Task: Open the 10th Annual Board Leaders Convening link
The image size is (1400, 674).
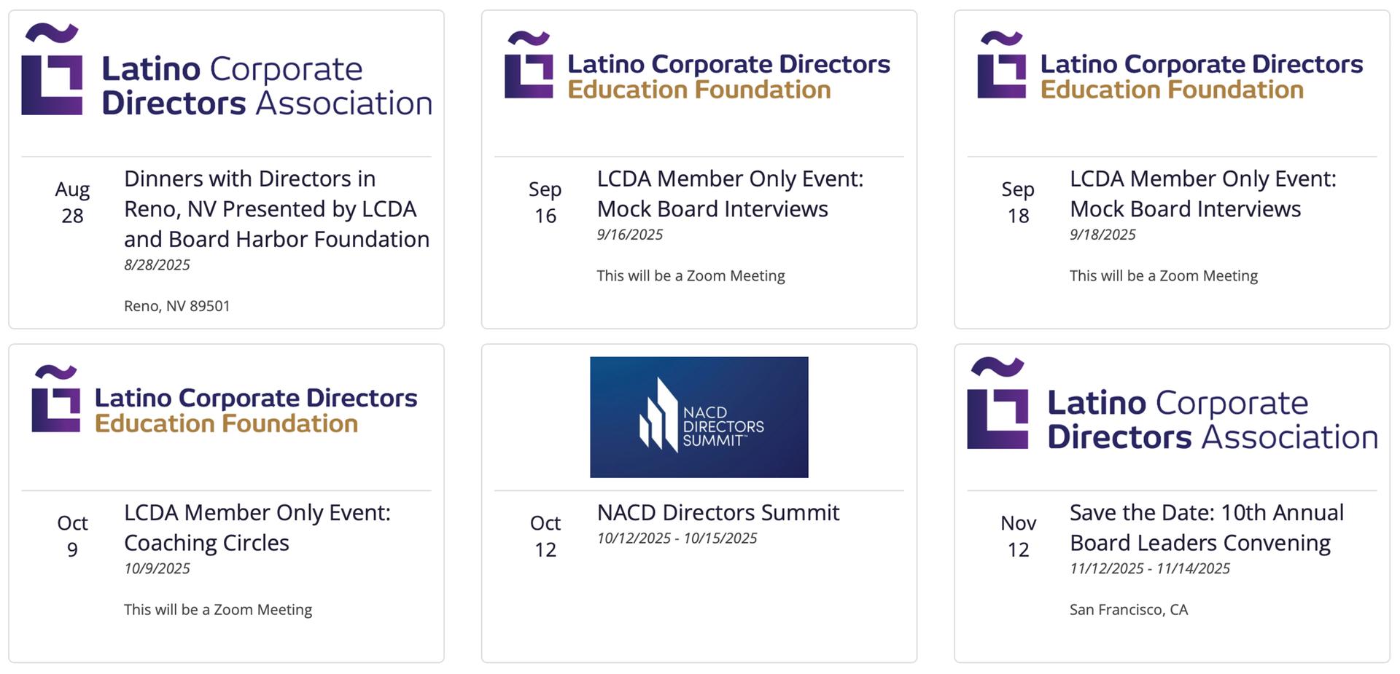Action: click(1207, 527)
